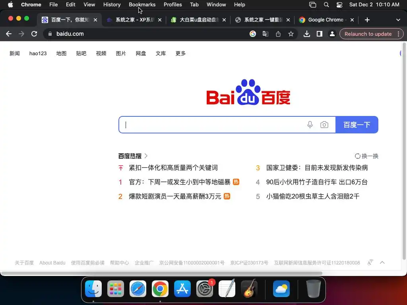The width and height of the screenshot is (407, 305).
Task: Open the 新闻 link
Action: click(x=15, y=54)
